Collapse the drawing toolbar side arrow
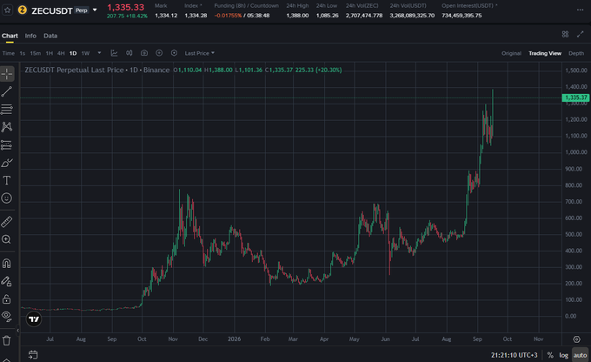 17,331
